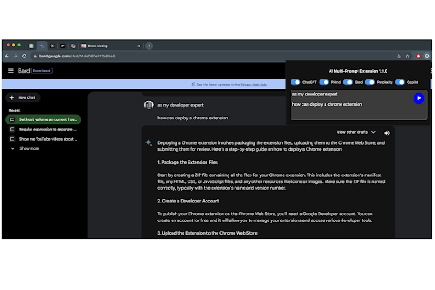Click the View other drafts chevron
Screen dimensions: 435x290
(x=374, y=132)
